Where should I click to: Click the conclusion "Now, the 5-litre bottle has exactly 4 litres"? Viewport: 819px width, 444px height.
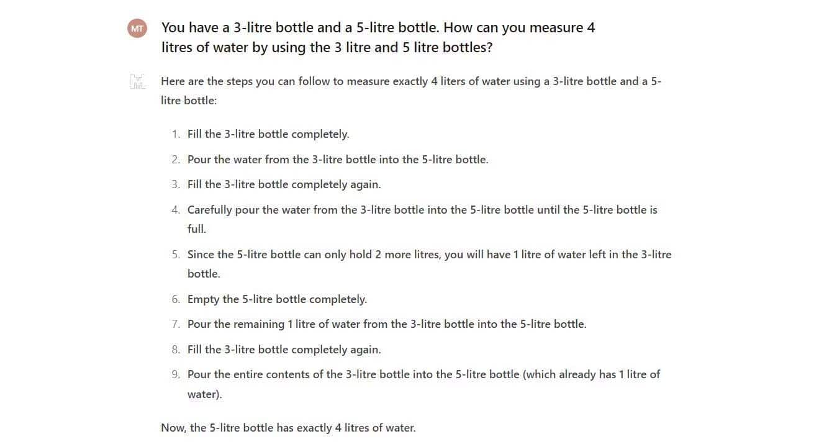pyautogui.click(x=288, y=428)
